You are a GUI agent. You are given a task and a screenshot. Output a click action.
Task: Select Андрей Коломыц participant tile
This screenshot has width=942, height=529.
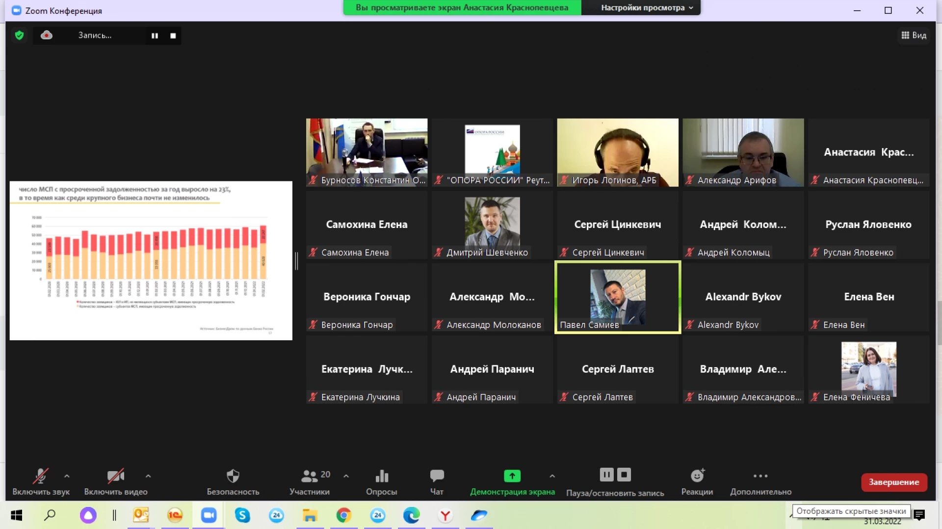pyautogui.click(x=743, y=225)
